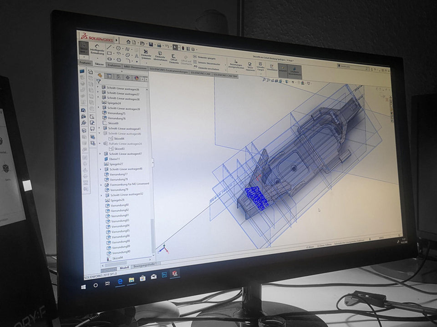Screen dimensions: 437x327
Task: Click the Home icon in the top toolbar
Action: pyautogui.click(x=128, y=42)
